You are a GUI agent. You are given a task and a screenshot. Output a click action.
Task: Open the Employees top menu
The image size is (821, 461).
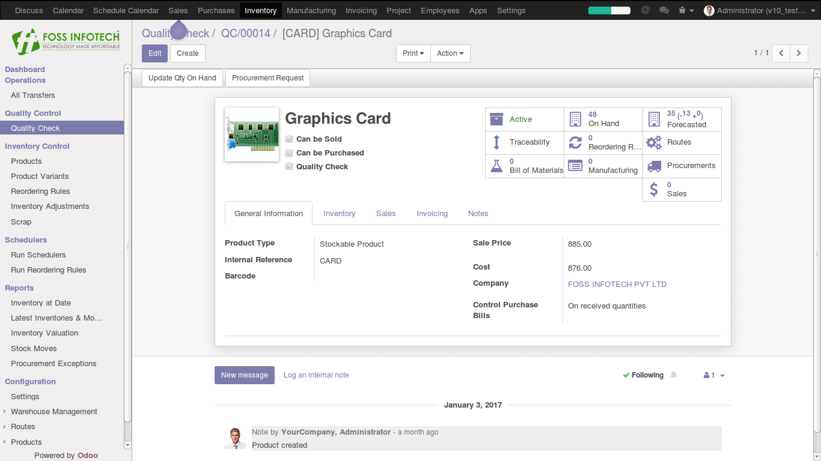(x=440, y=10)
